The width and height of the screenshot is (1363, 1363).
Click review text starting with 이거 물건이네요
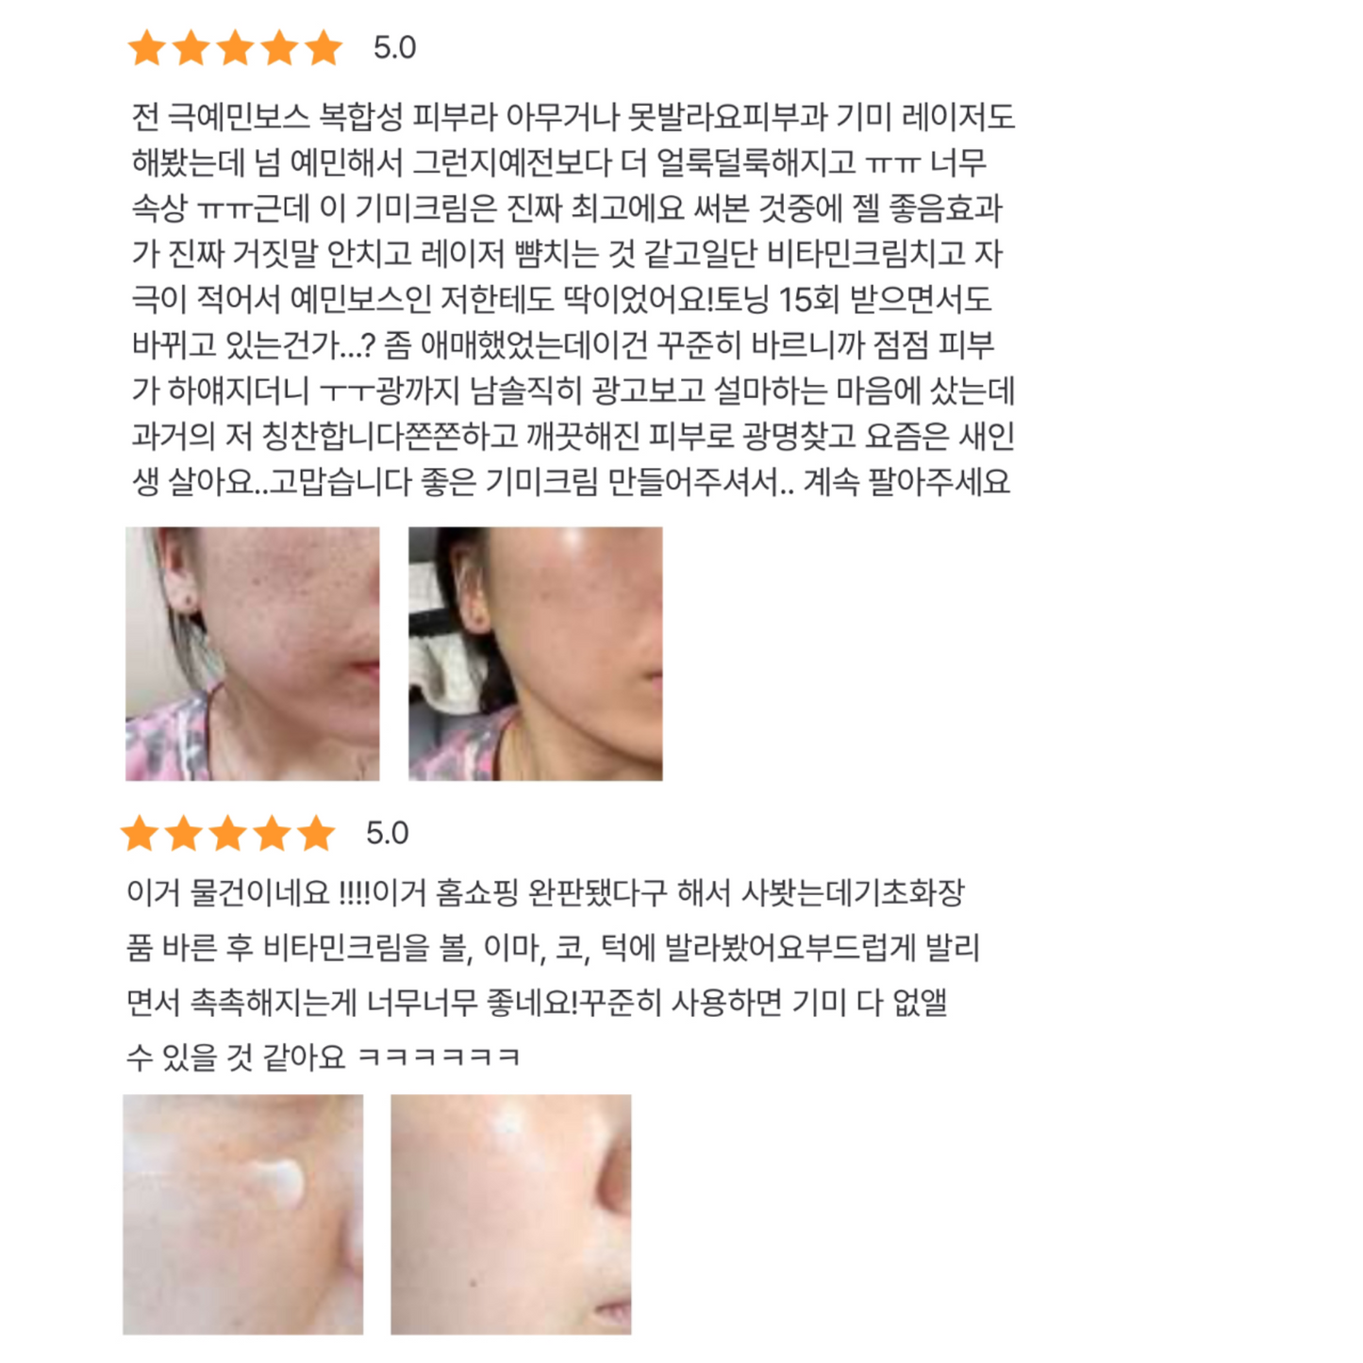pyautogui.click(x=553, y=974)
